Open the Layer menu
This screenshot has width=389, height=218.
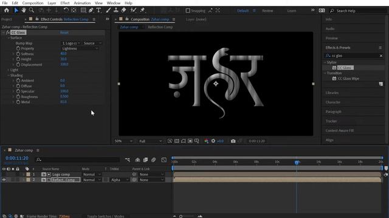(52, 3)
